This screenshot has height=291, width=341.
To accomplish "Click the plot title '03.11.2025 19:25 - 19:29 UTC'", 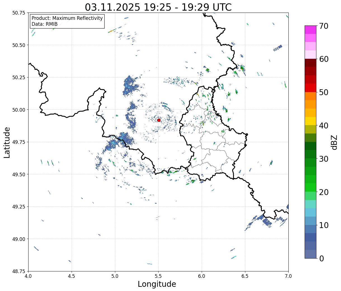I will coord(158,7).
